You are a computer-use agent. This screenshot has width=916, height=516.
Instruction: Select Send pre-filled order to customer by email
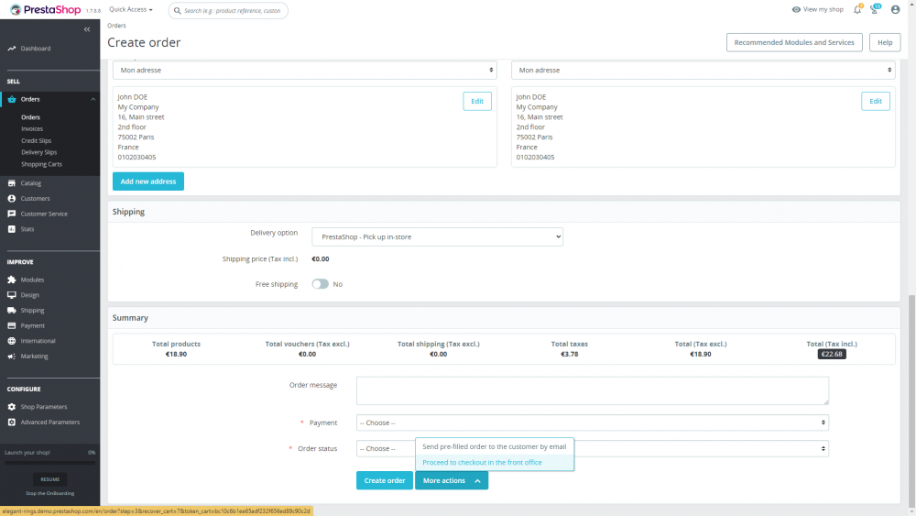(495, 446)
